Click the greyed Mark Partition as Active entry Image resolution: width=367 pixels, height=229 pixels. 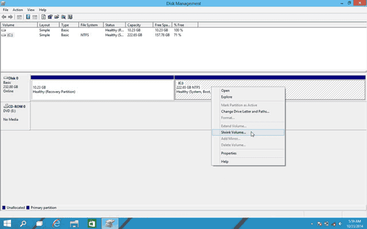point(248,106)
